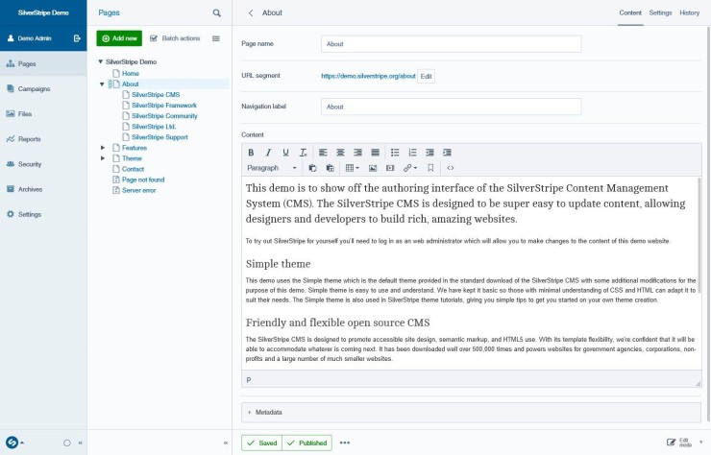Insert a numbered list
Image resolution: width=711 pixels, height=455 pixels.
412,153
